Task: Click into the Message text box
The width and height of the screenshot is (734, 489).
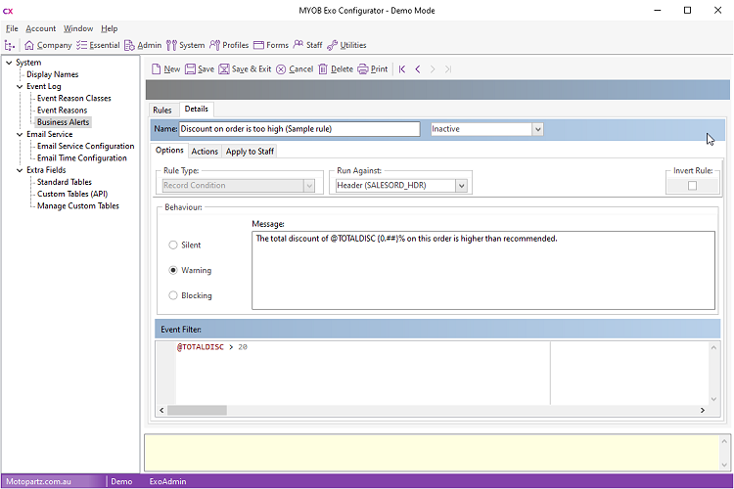Action: point(483,271)
